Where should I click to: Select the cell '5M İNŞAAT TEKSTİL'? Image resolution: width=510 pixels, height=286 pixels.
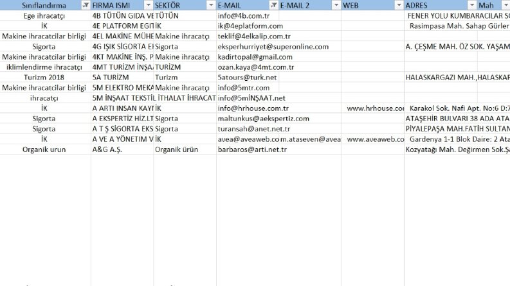(x=122, y=98)
